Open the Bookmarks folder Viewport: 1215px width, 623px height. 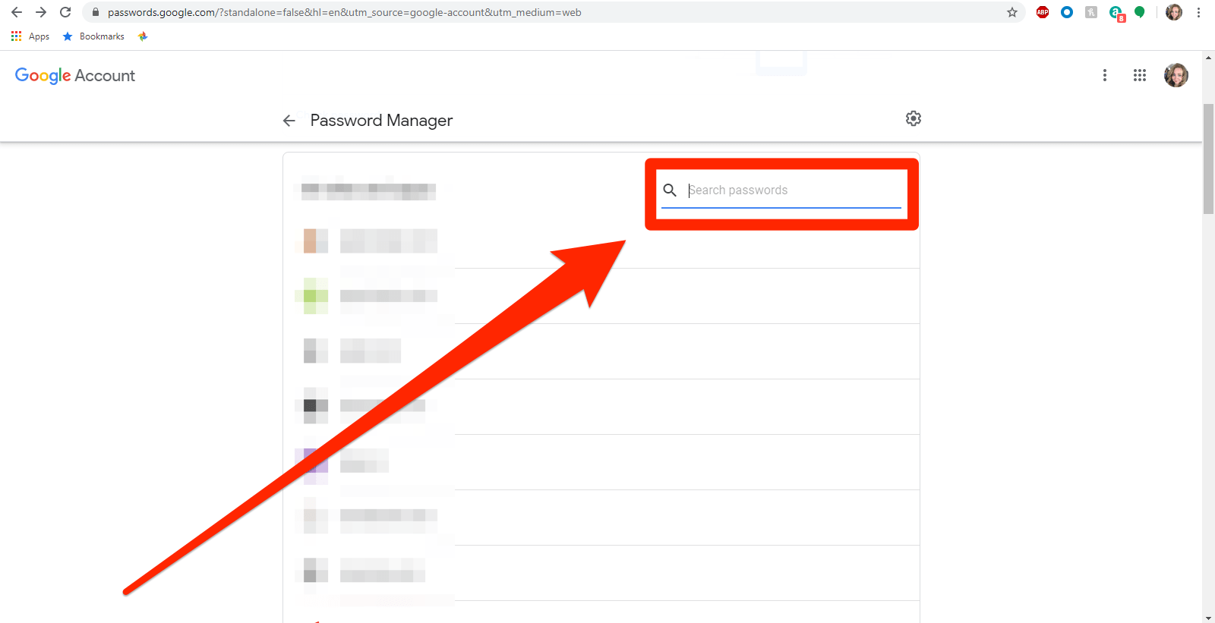(x=93, y=36)
